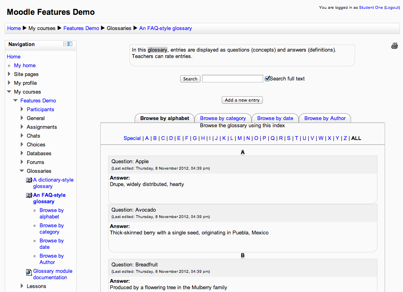Screen dimensions: 403x292
Task: Hide the Navigation block using minus icon
Action: point(66,44)
